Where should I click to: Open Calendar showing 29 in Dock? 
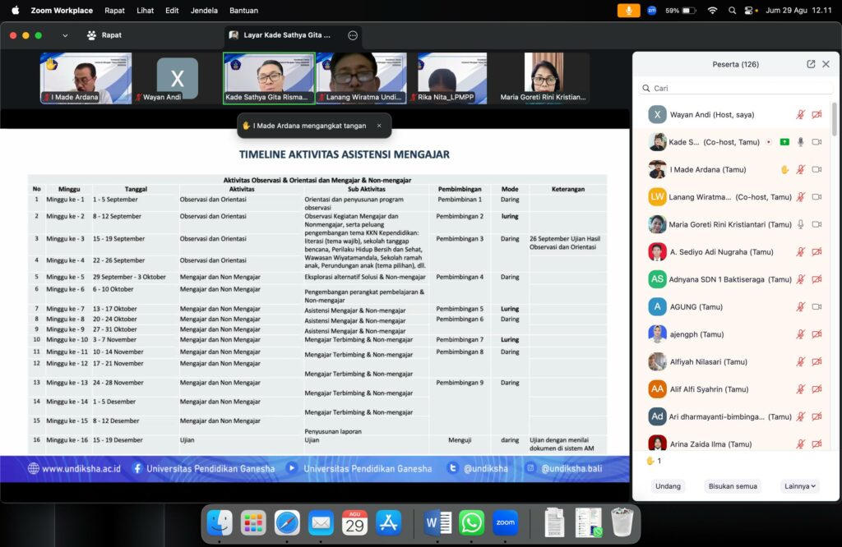[x=354, y=522]
